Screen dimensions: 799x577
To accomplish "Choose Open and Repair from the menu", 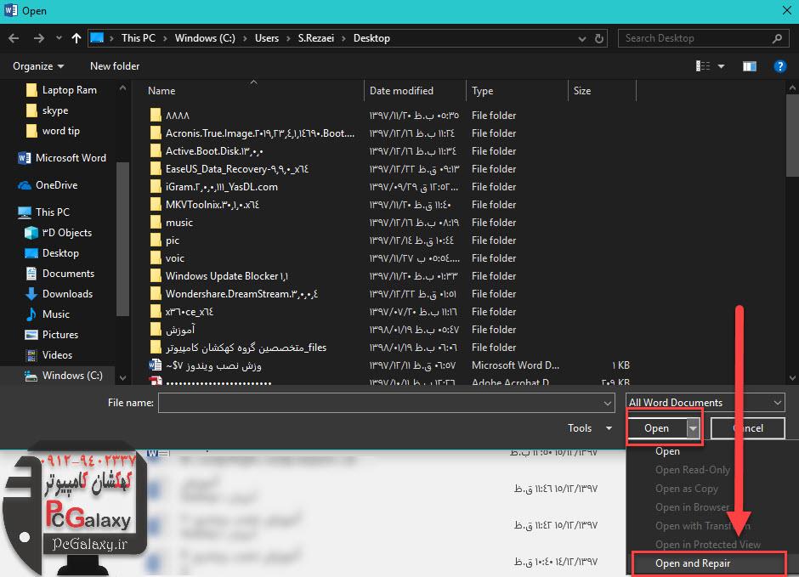I will pyautogui.click(x=693, y=563).
